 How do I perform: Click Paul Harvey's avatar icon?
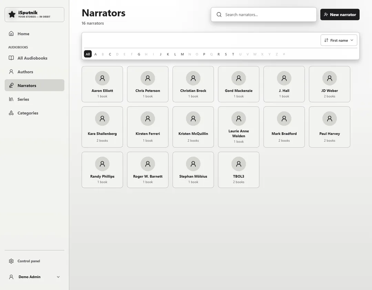pyautogui.click(x=330, y=118)
